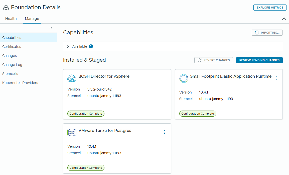
Task: Collapse the header with the up caret
Action: (284, 19)
